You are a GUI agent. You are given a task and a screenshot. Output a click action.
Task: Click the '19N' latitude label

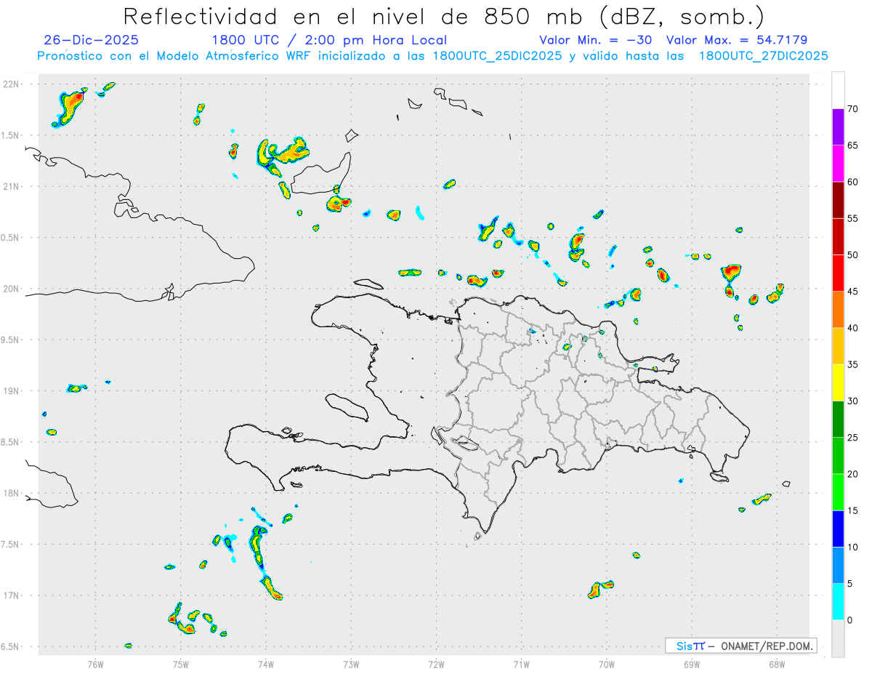click(x=12, y=390)
